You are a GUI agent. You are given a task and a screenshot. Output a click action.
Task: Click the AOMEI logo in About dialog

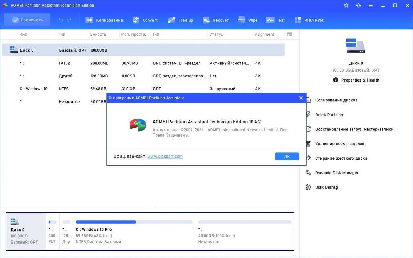click(138, 125)
